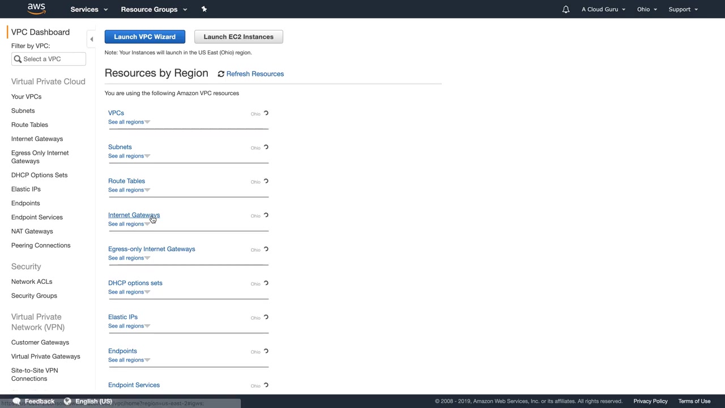The height and width of the screenshot is (408, 725).
Task: Go to Security Groups in sidebar
Action: coord(34,295)
